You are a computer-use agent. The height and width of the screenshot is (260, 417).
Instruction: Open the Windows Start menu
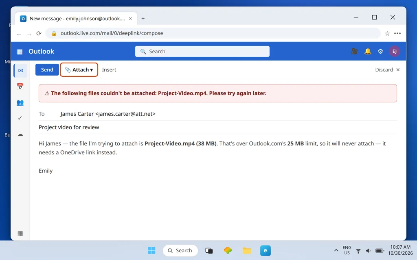(151, 250)
